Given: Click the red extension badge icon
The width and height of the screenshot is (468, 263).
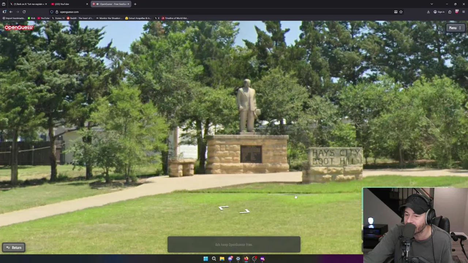Looking at the screenshot, I should [457, 12].
